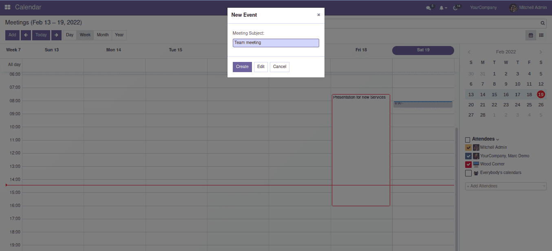
Task: Open Mitchell Admin user menu
Action: 528,8
